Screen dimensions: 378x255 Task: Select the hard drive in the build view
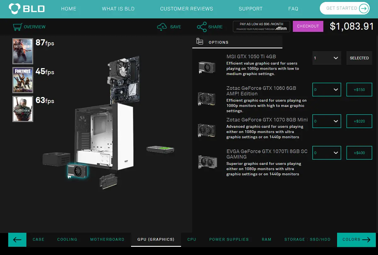160,149
